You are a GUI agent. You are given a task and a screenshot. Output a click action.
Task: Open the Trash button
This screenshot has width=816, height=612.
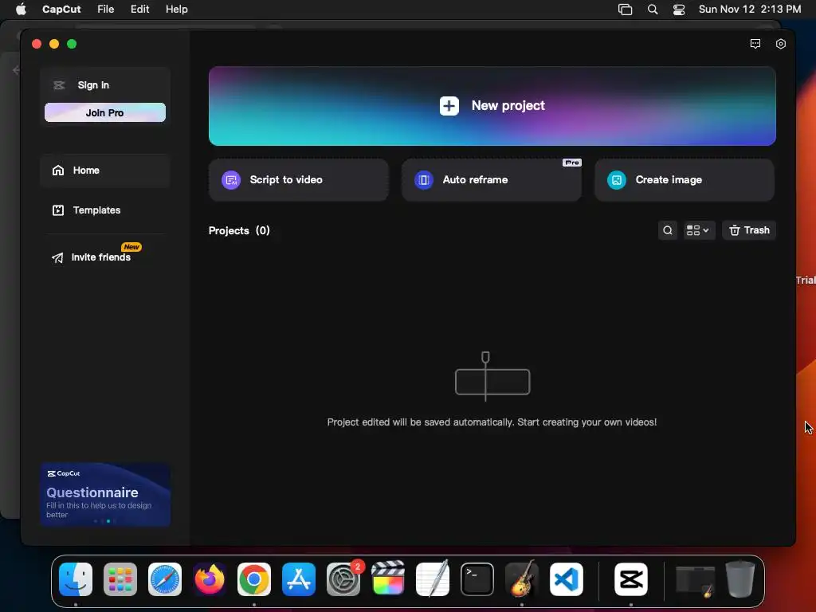pos(749,230)
